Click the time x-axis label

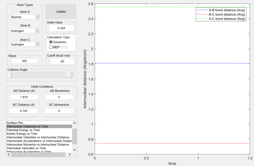point(172,163)
